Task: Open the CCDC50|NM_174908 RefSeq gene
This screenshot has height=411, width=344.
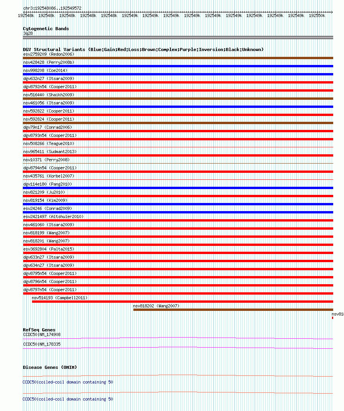Action: 42,335
